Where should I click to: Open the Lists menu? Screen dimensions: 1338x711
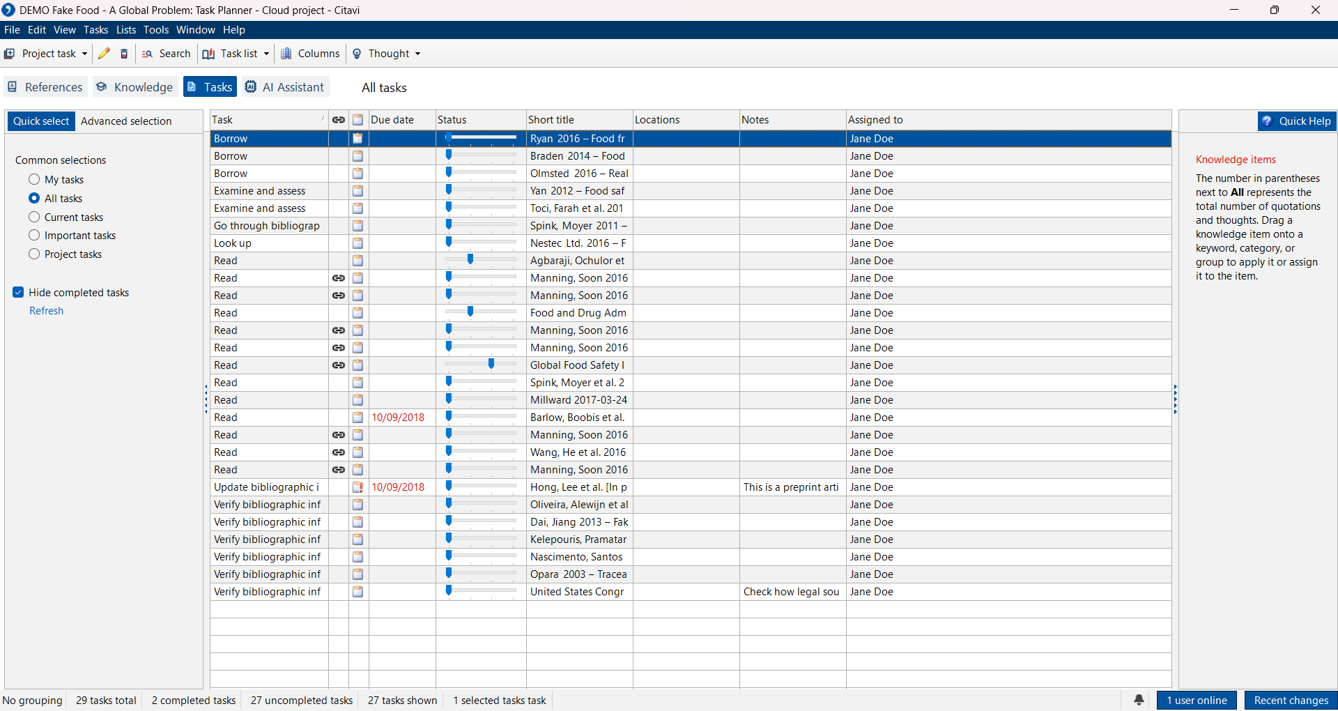pos(126,30)
